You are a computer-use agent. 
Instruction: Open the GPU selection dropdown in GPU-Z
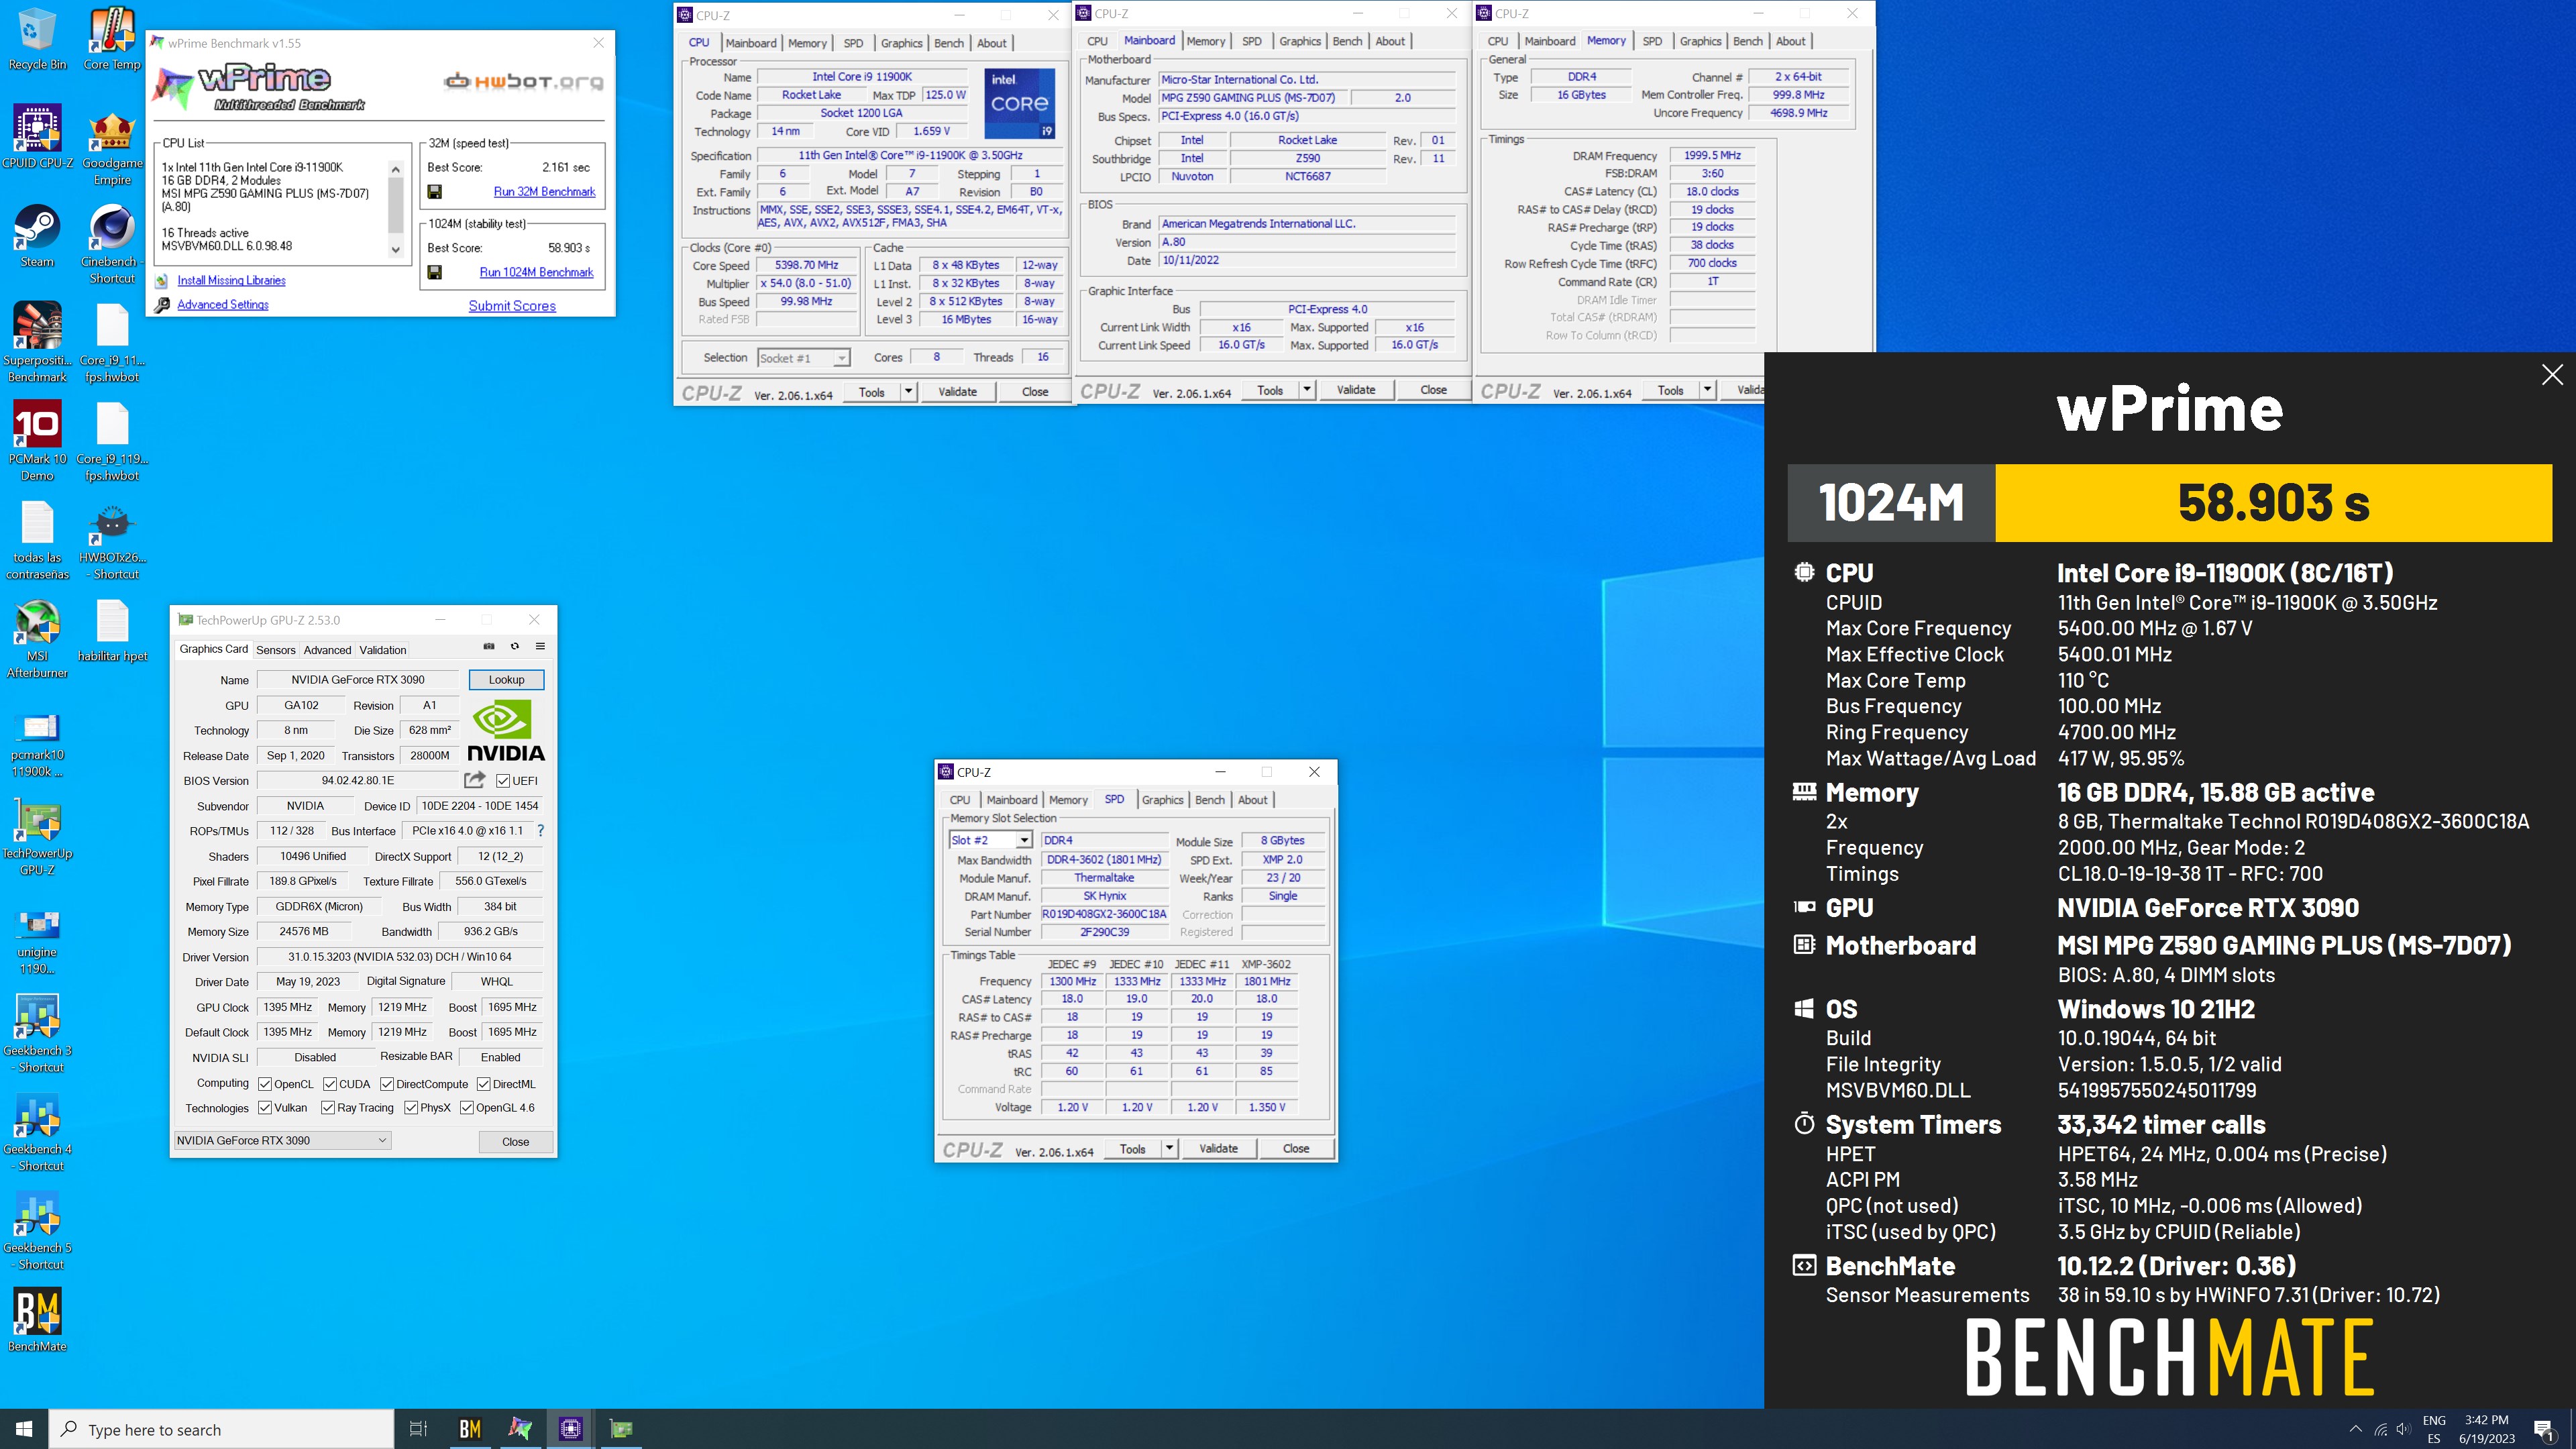point(282,1140)
